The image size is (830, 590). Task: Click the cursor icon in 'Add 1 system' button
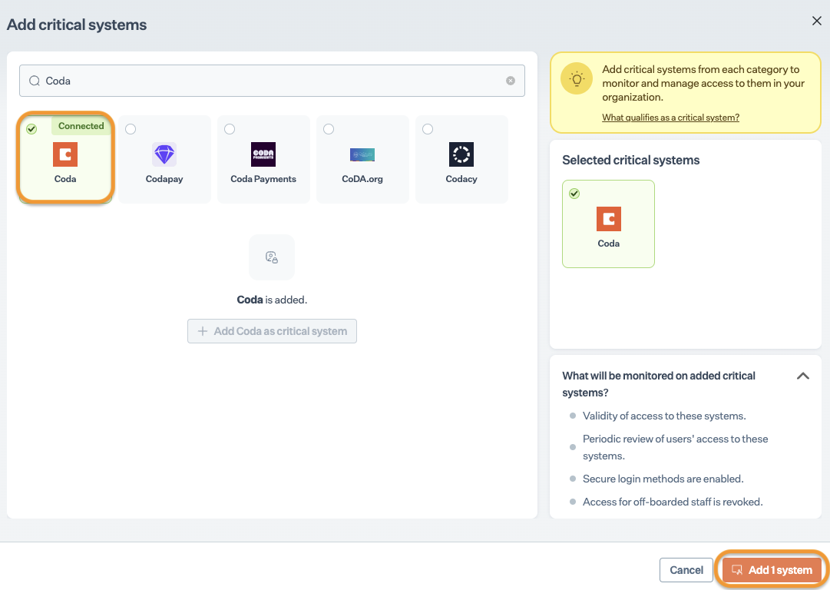(x=737, y=570)
